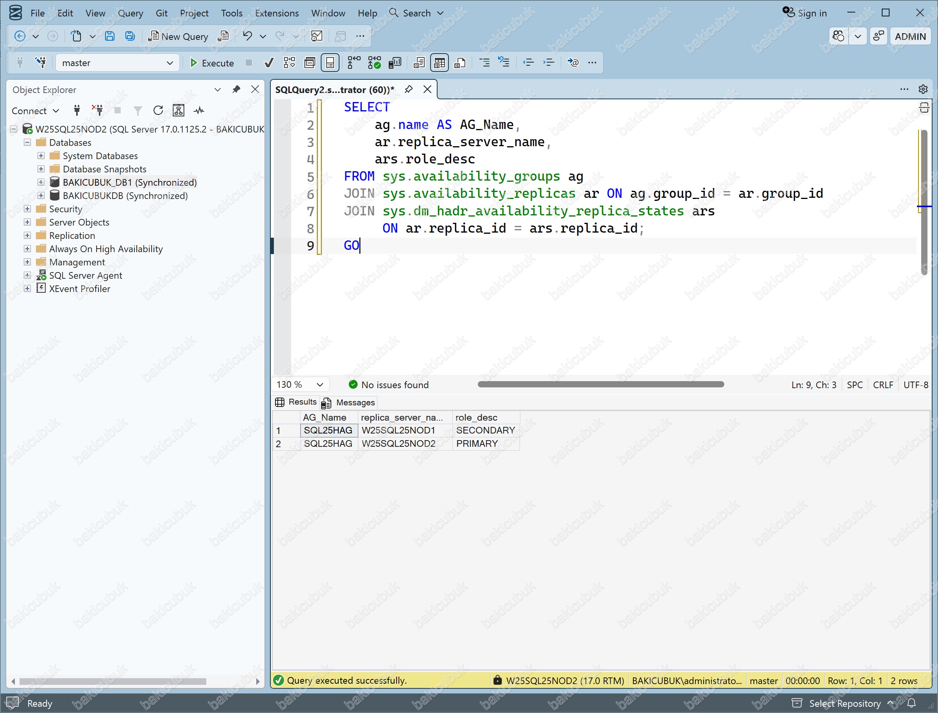
Task: Click the Save All icon
Action: tap(130, 36)
